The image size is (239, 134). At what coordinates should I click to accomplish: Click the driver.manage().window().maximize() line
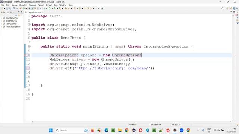tap(90, 64)
